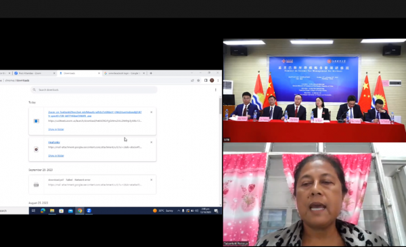Click Show in folder for Zoom installer

[x=56, y=129]
